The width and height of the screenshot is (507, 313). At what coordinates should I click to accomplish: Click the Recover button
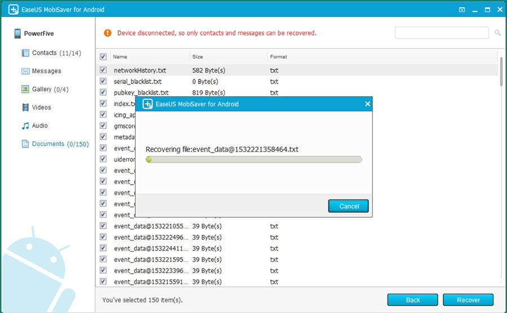(x=468, y=299)
